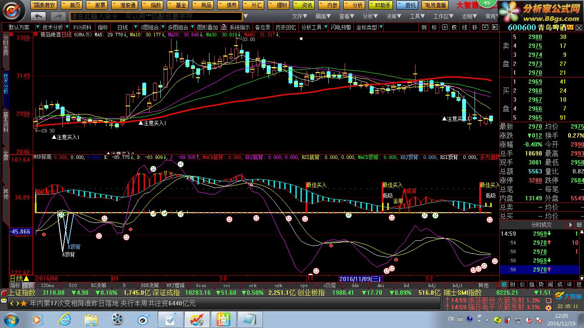Click the 委托 trade button
584x328 pixels.
pos(407,5)
